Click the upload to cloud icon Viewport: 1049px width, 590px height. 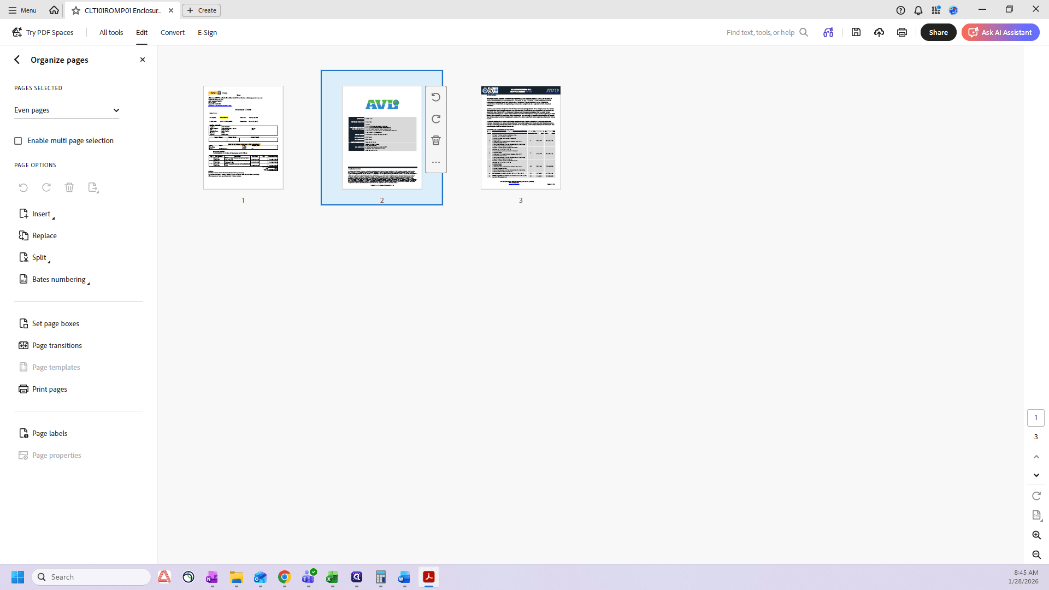[x=879, y=32]
